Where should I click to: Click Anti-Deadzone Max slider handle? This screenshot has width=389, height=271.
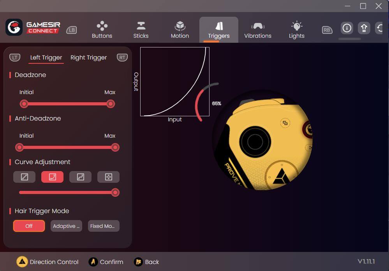pyautogui.click(x=115, y=147)
